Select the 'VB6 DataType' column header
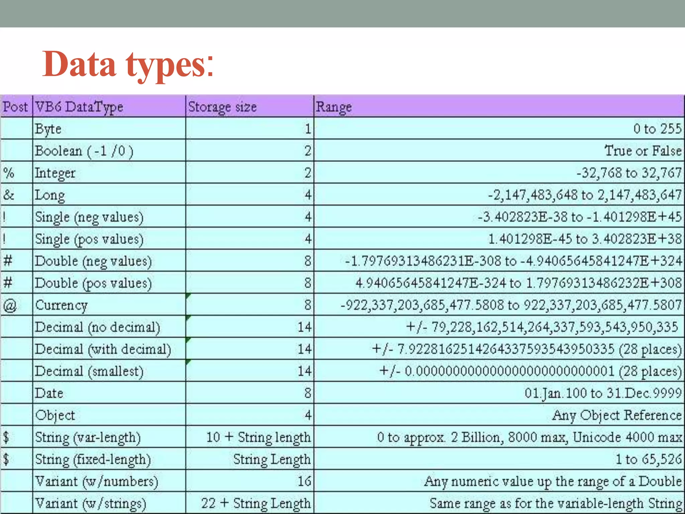This screenshot has width=685, height=514. click(x=109, y=107)
